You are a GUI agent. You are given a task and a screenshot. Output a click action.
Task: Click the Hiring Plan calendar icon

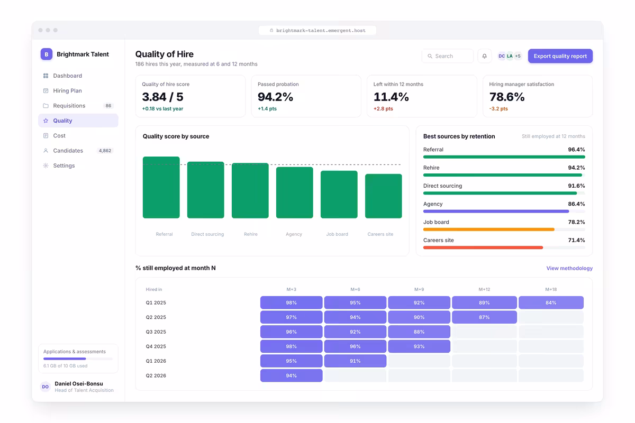point(46,91)
